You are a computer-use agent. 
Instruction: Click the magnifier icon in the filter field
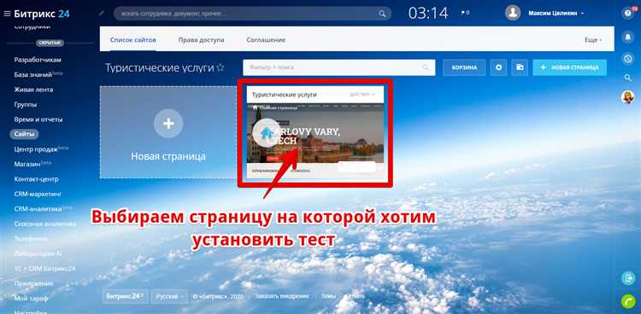426,67
